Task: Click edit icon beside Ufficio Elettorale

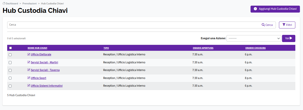Action: pyautogui.click(x=29, y=54)
